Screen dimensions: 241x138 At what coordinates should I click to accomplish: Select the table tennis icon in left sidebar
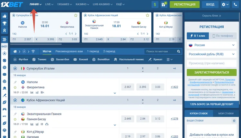[x=4, y=88]
